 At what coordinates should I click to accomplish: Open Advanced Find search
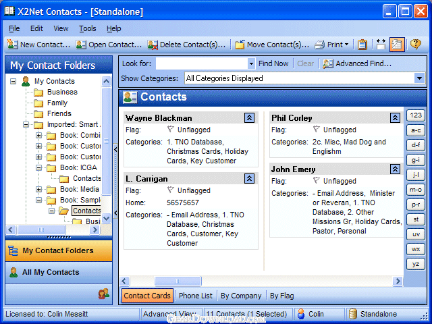358,63
